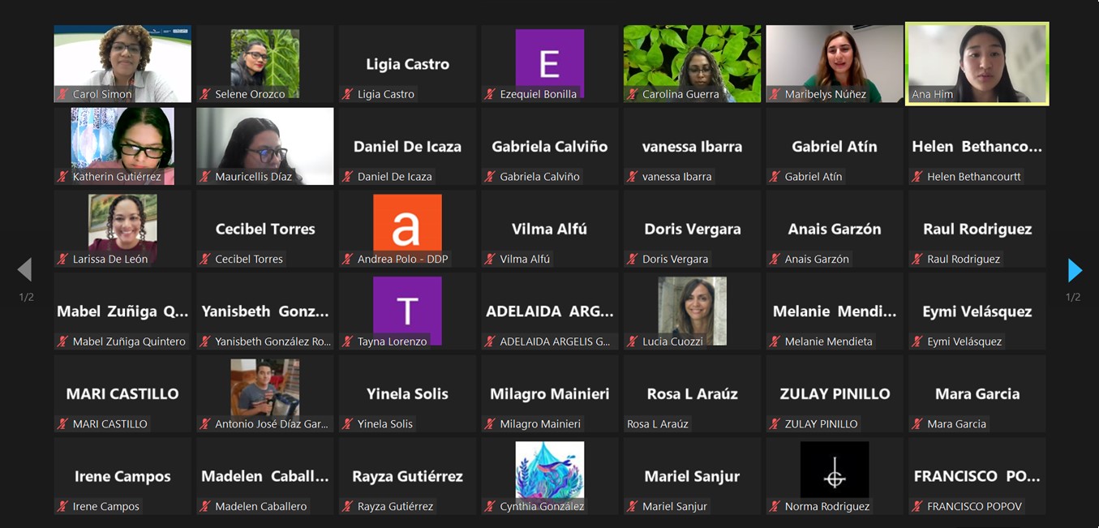The height and width of the screenshot is (528, 1099).
Task: Click muted mic icon beside Gabriela Calviño label
Action: [490, 176]
